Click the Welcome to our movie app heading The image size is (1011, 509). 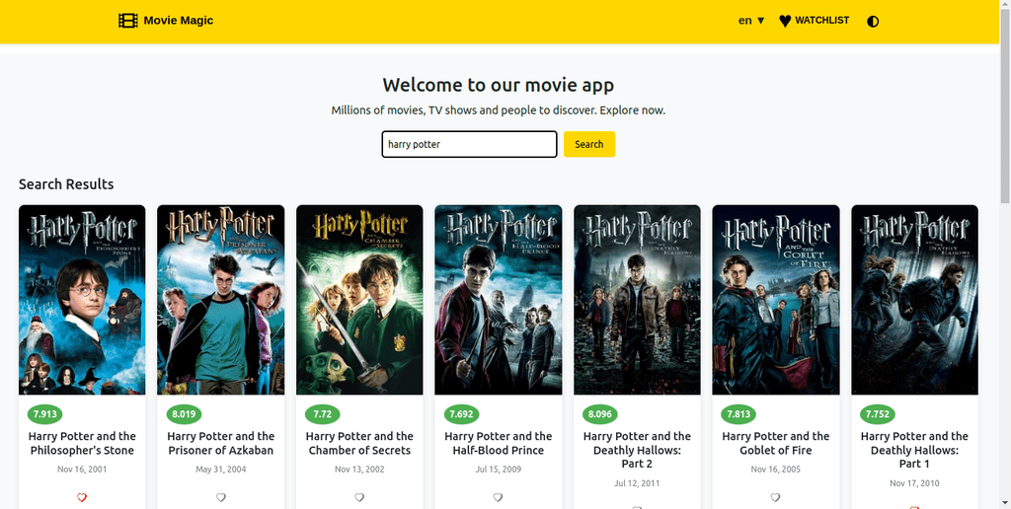point(499,85)
